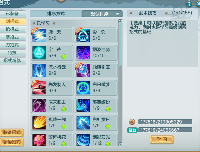
Task: Choose the 烟波浩淼 skill icon
Action: (83, 53)
